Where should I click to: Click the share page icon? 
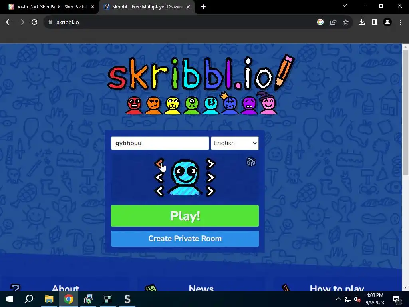tap(333, 22)
